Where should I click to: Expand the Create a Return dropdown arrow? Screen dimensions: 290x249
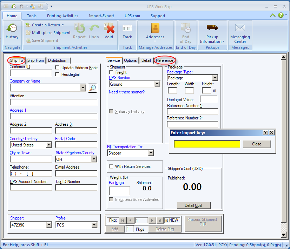coord(63,25)
